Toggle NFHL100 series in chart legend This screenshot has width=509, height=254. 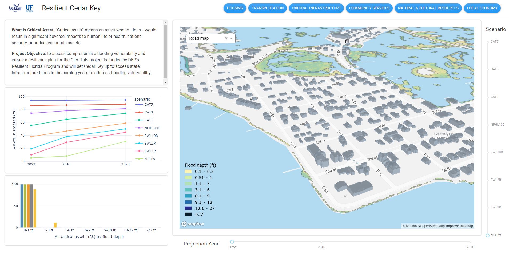pos(152,128)
